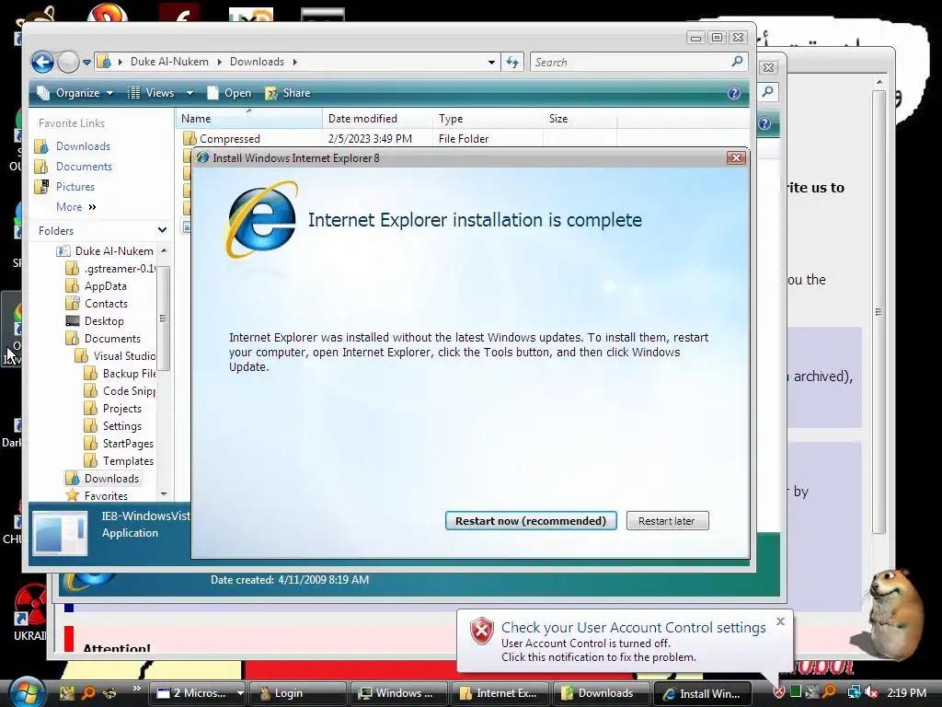
Task: Sort by the Type column header
Action: coord(488,119)
